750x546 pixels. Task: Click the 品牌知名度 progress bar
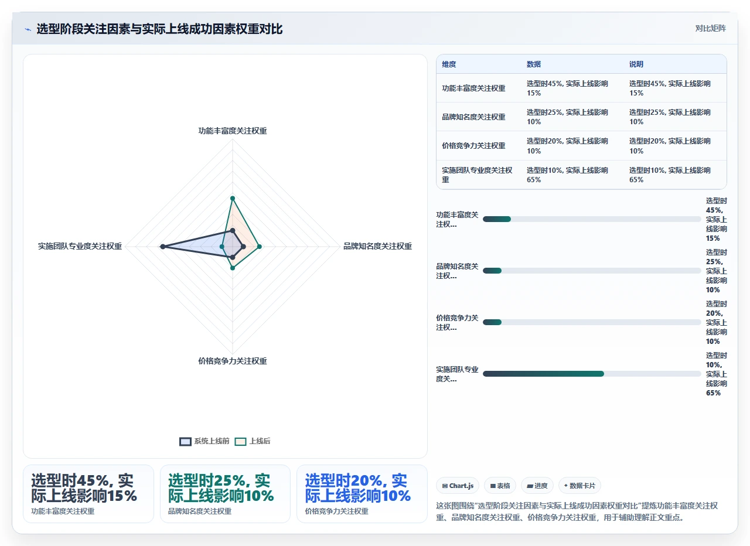592,271
